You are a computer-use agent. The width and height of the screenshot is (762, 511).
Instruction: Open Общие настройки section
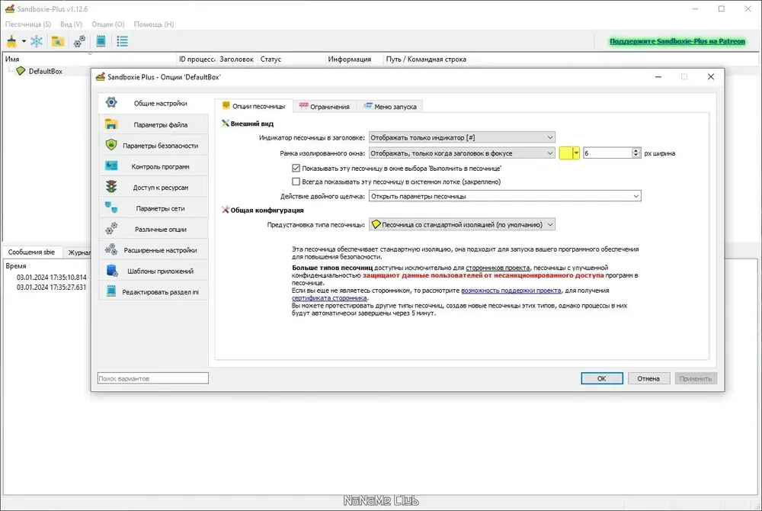pos(154,103)
